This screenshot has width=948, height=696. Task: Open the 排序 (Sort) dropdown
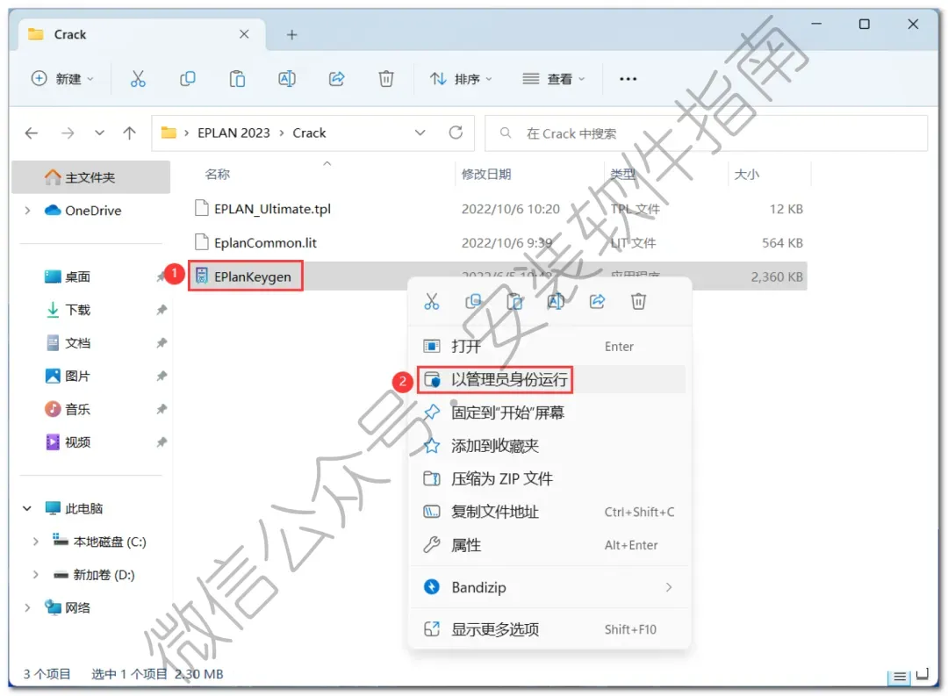[461, 79]
